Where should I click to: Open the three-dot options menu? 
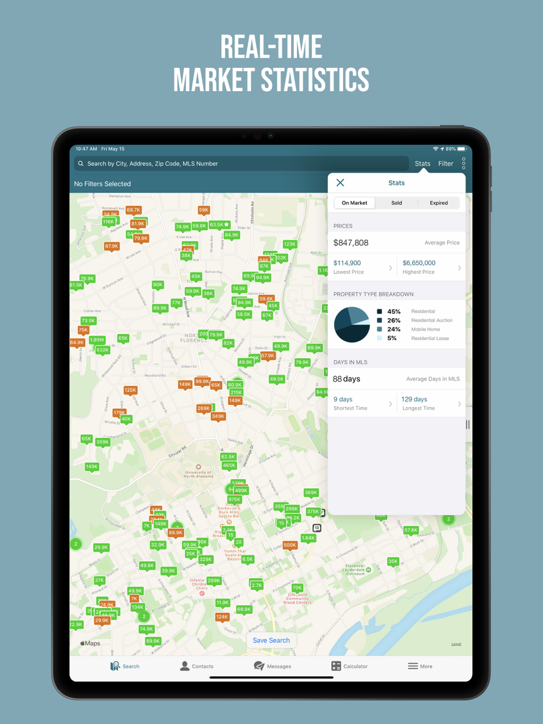pos(464,163)
